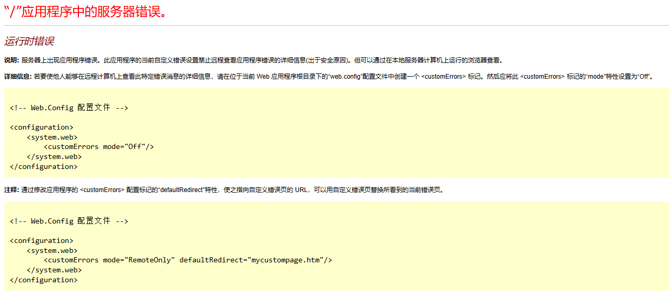Viewport: 669px width, 297px height.
Task: Click the "mycustompage.htm" defaultRedirect value
Action: click(x=284, y=260)
